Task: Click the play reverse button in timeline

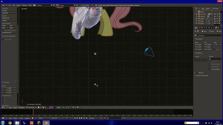Action: 80,118
